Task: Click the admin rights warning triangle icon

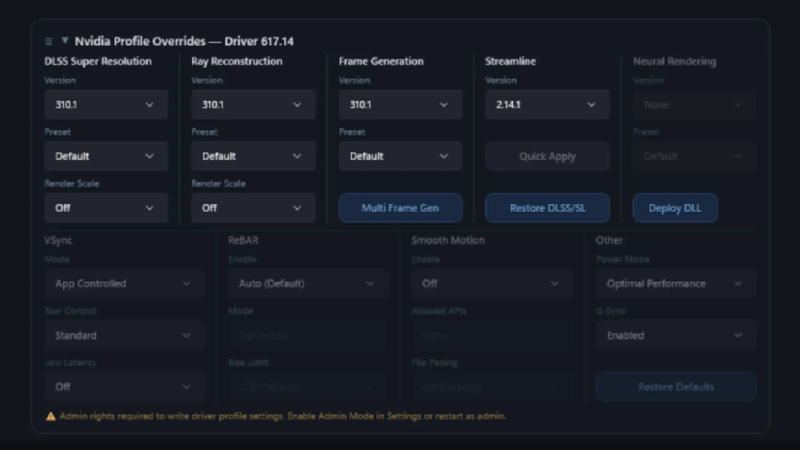Action: [50, 416]
